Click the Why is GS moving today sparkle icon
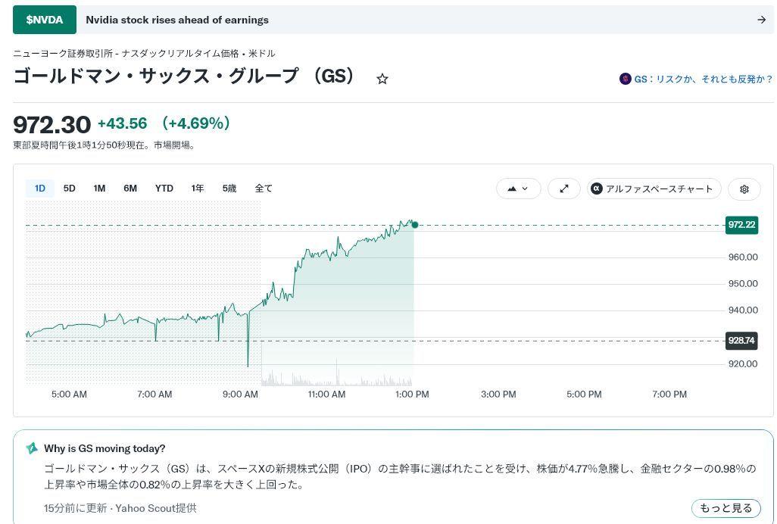Viewport: 777px width, 524px height. coord(32,448)
